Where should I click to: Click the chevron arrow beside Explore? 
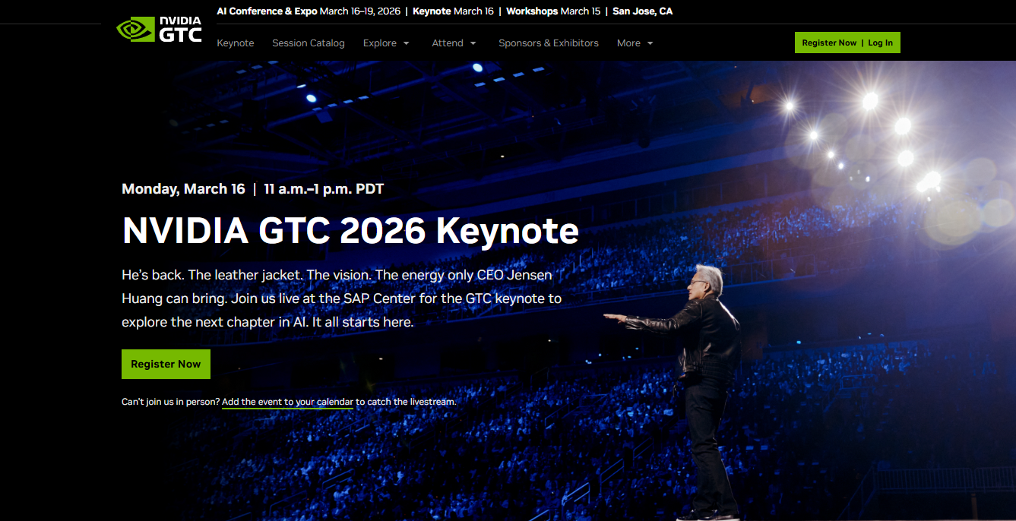[407, 43]
